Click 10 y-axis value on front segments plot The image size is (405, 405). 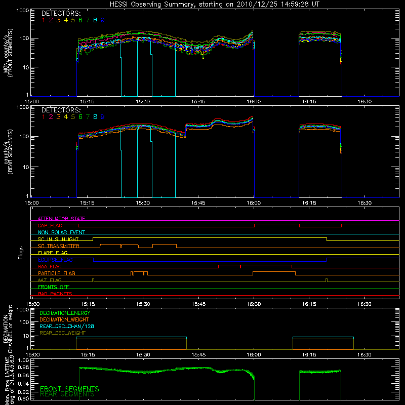tap(26, 67)
